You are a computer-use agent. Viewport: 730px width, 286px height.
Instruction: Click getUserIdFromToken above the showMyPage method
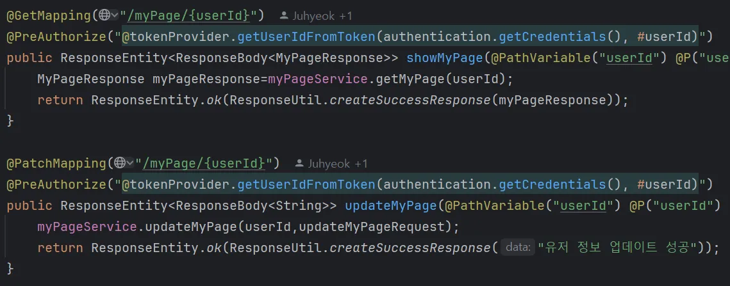(307, 36)
